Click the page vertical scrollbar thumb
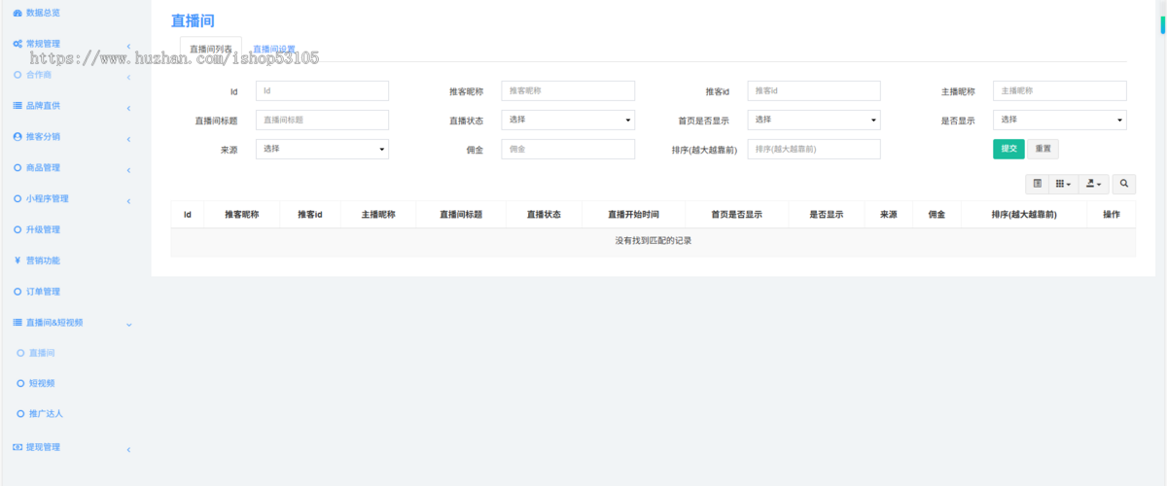The width and height of the screenshot is (1167, 486). pyautogui.click(x=1162, y=25)
